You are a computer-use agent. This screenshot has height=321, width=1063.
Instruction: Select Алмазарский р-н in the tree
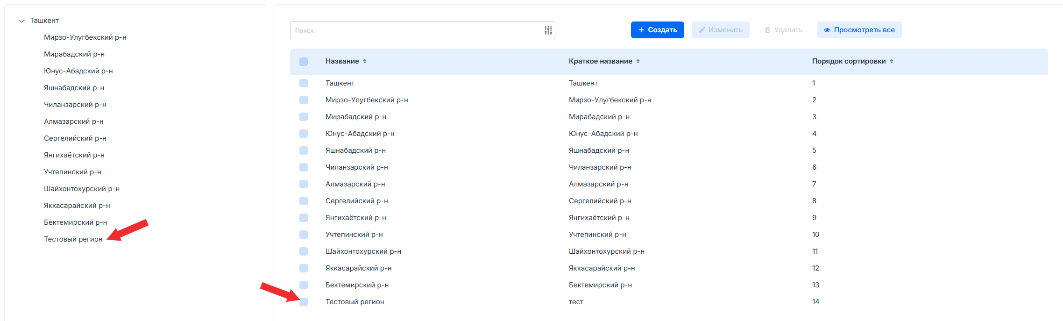[74, 121]
